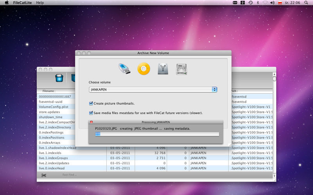
Task: Click the Wi-Fi status icon
Action: click(265, 3)
